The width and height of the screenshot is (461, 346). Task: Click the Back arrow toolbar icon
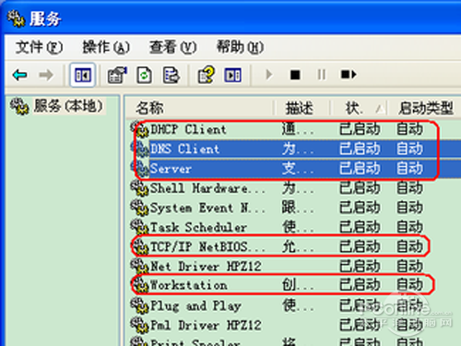(19, 75)
